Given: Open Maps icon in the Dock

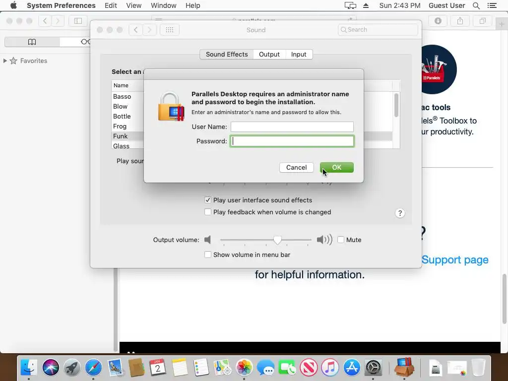Looking at the screenshot, I should 222,368.
